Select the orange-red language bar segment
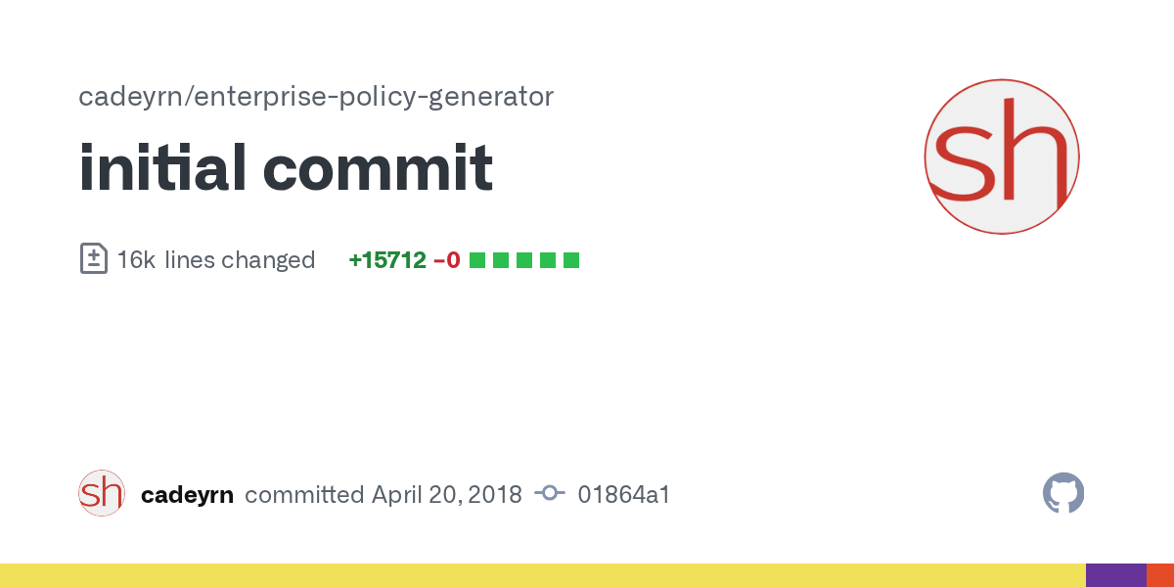This screenshot has height=587, width=1174. coord(1160,575)
